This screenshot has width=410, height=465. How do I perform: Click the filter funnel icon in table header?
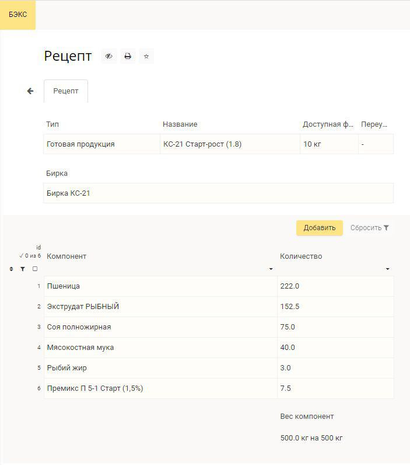tap(23, 269)
